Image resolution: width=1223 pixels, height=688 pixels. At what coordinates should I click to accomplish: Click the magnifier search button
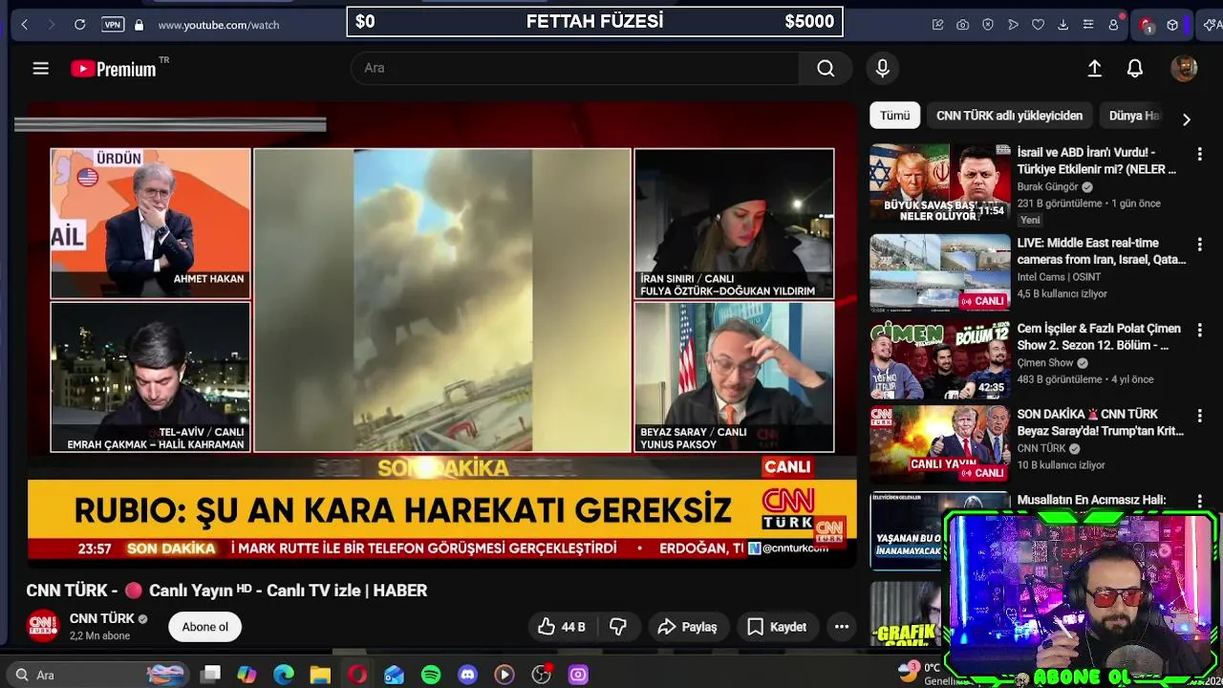tap(826, 68)
